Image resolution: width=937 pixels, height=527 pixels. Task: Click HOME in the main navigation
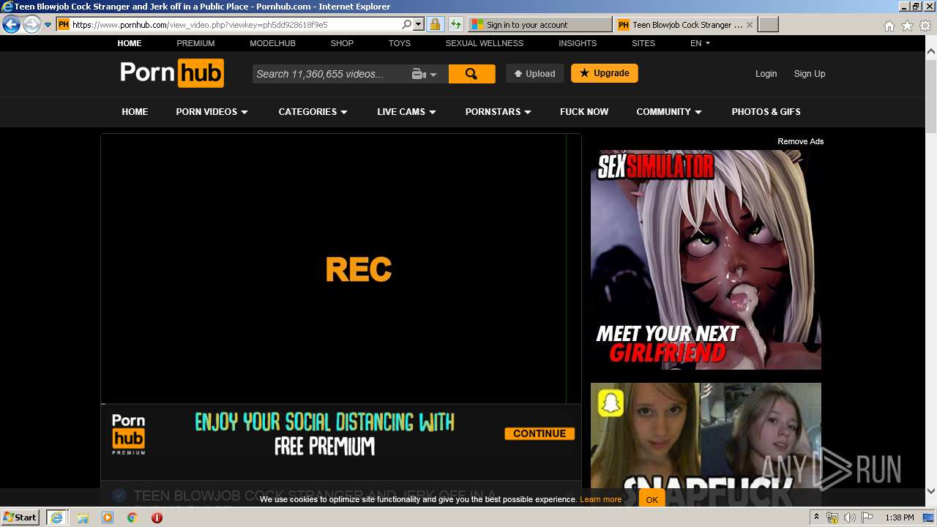(135, 112)
